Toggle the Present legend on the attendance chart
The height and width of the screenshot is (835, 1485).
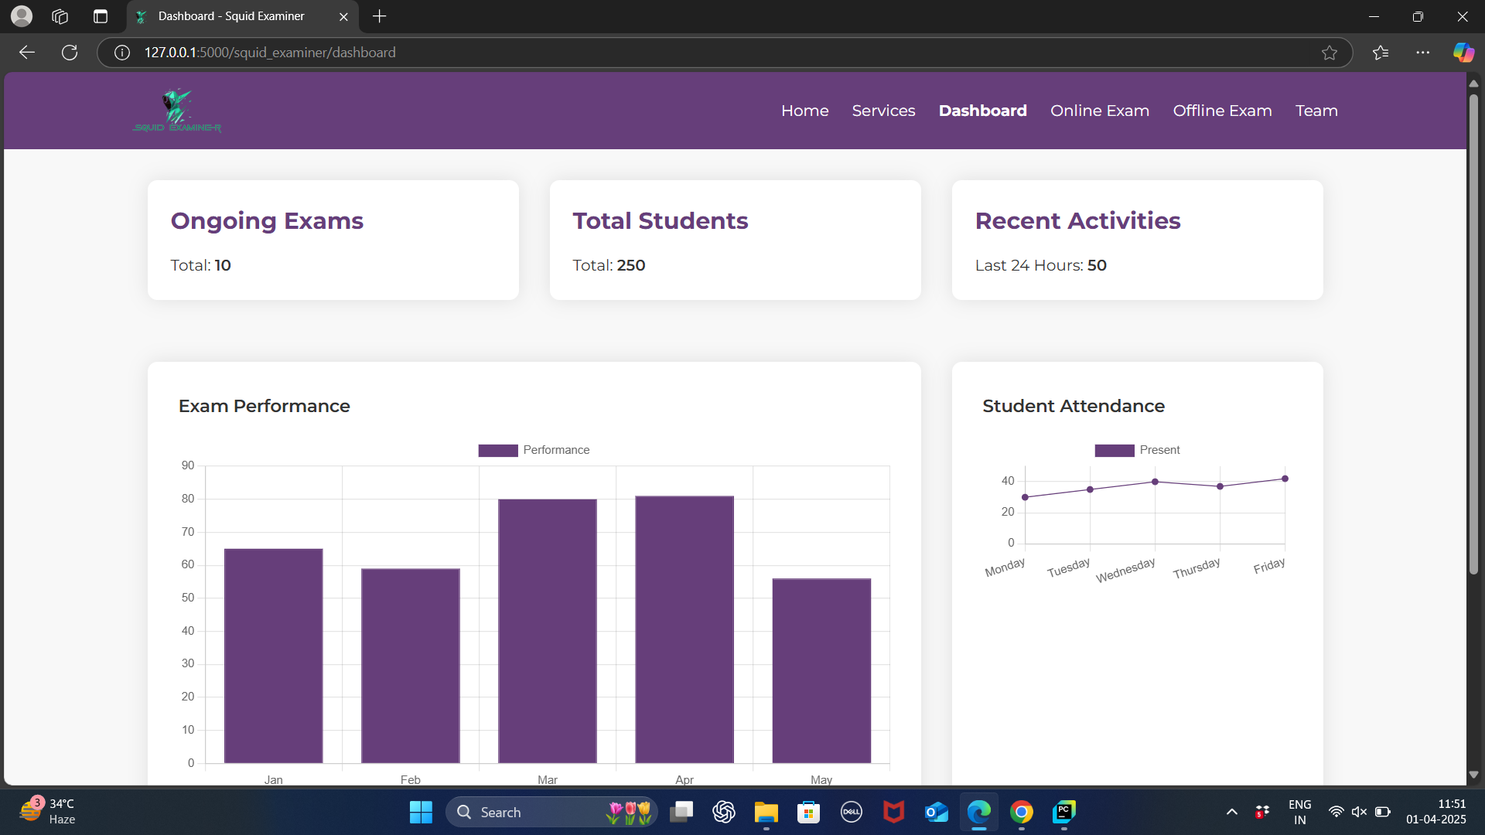pyautogui.click(x=1137, y=449)
